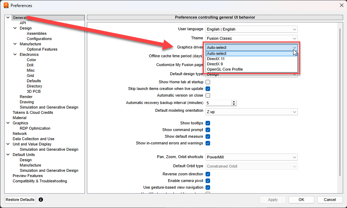Open the Theme dropdown showing Fusion Classic
This screenshot has height=208, width=347.
click(x=251, y=38)
